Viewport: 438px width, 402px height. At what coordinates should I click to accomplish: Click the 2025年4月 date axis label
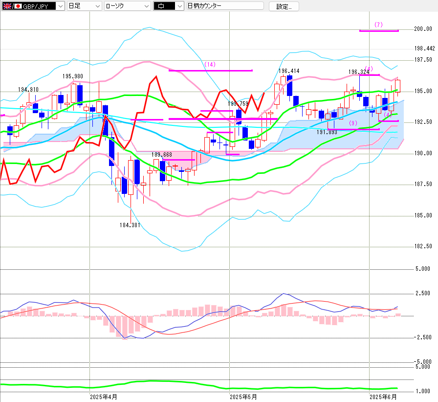pos(104,397)
